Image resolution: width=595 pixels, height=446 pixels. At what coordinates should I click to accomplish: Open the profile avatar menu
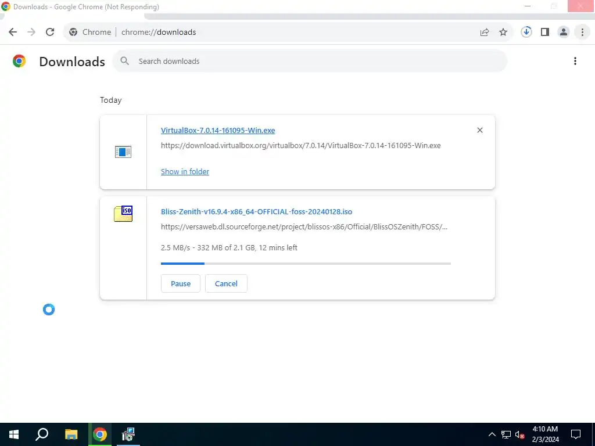click(564, 33)
